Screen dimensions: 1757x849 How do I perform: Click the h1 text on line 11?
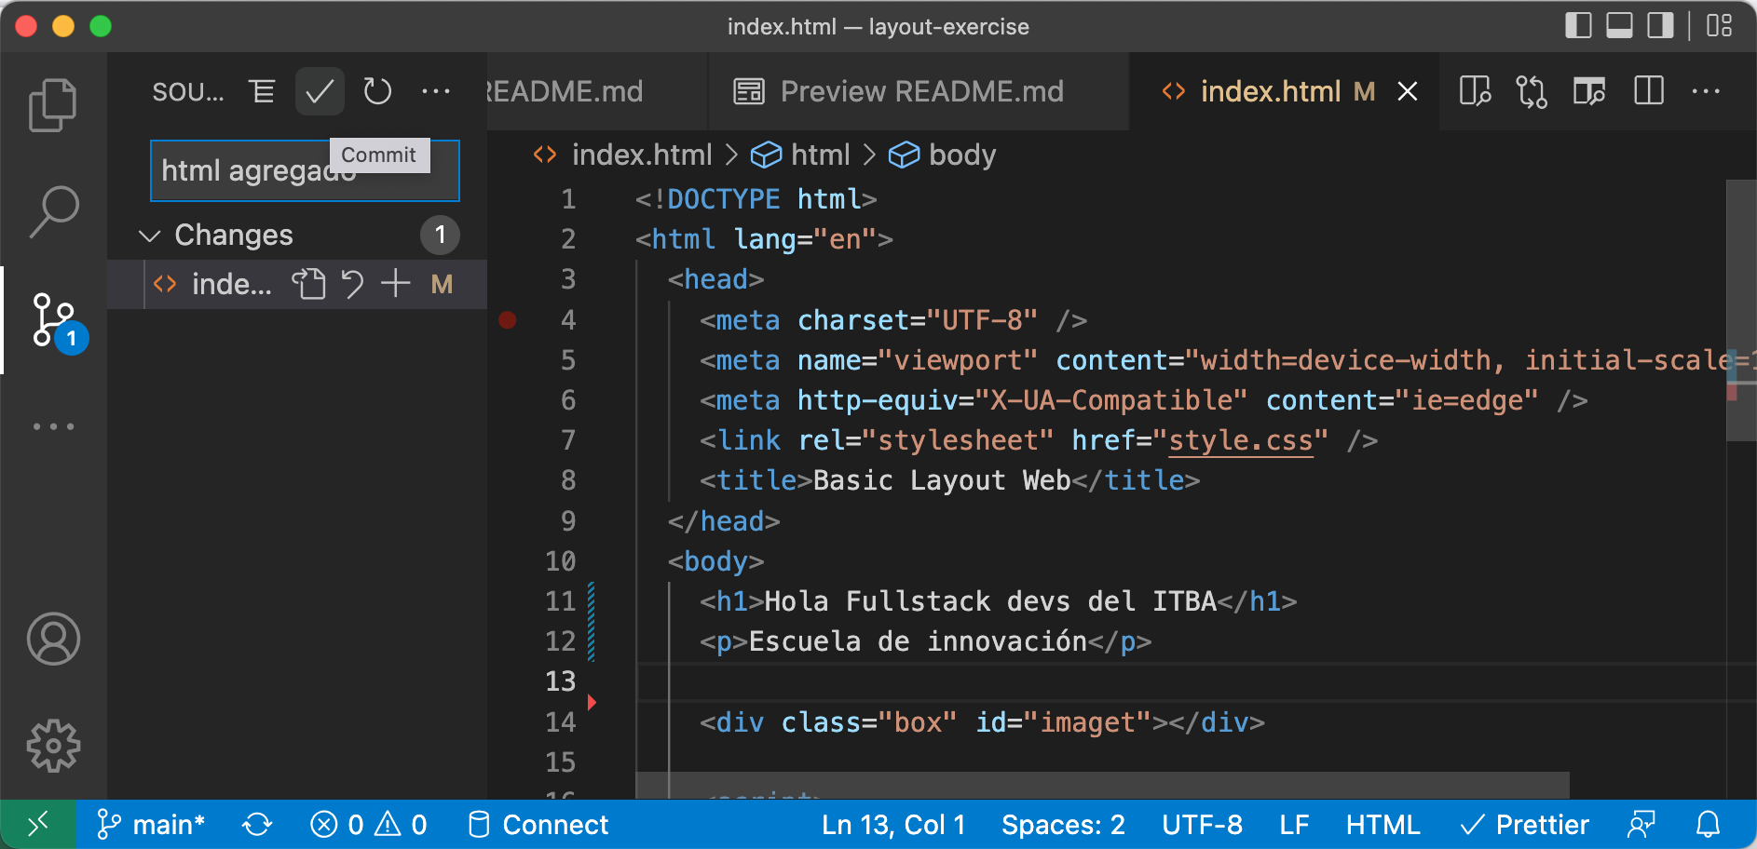coord(990,601)
